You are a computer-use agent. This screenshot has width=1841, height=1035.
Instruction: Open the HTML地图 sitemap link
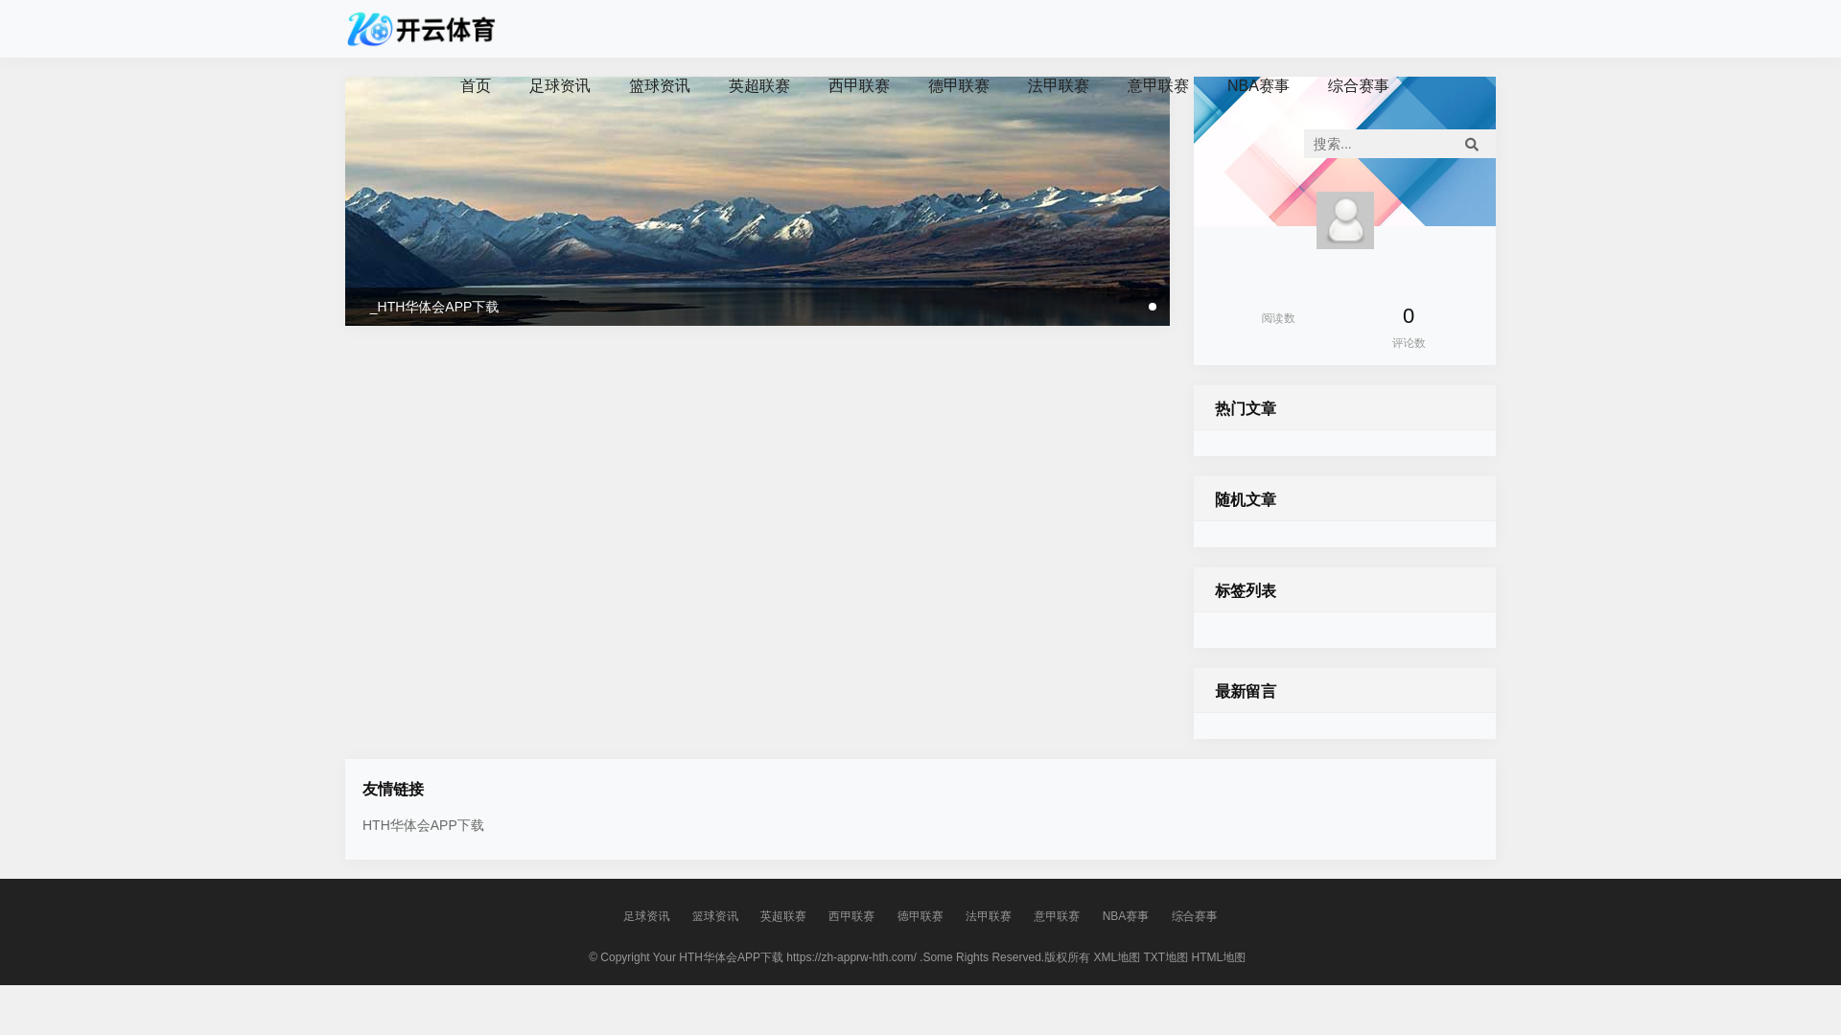[1219, 957]
